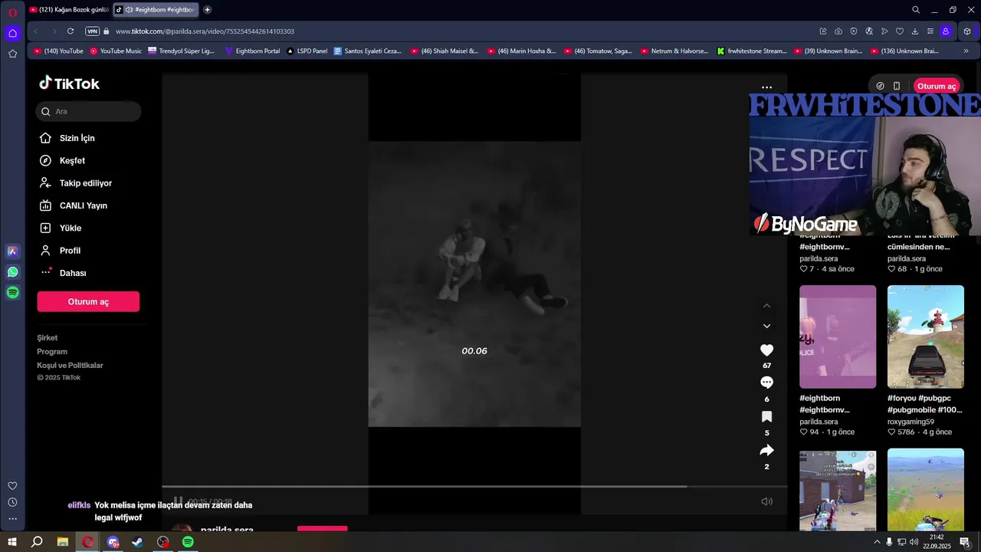This screenshot has height=552, width=981.
Task: Open the #foryou #pubgpc car video thumbnail
Action: 926,337
